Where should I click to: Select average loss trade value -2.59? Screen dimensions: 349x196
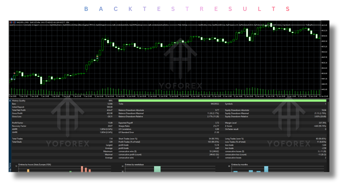[324, 148]
